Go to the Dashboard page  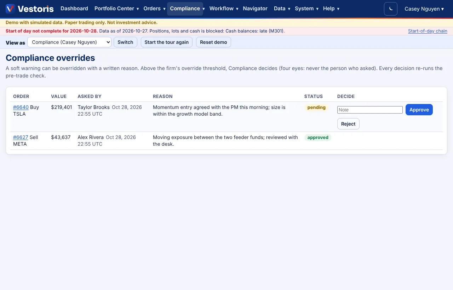coord(74,8)
